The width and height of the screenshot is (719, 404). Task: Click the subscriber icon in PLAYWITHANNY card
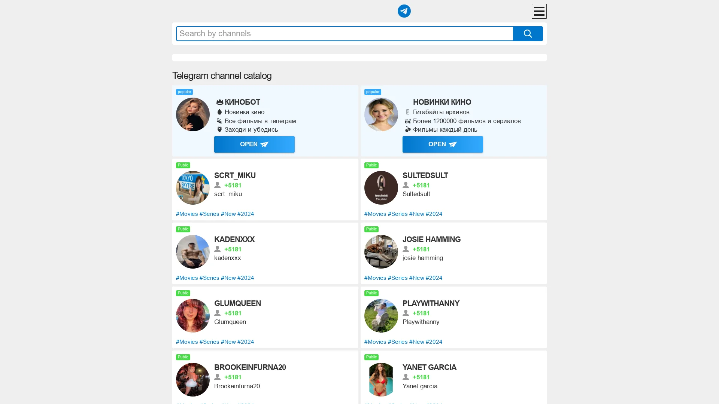pyautogui.click(x=406, y=313)
